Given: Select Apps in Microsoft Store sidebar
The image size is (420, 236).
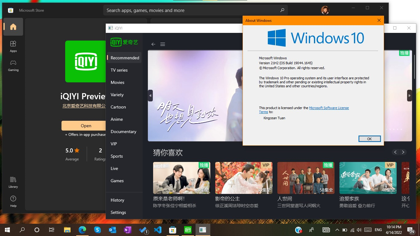Looking at the screenshot, I should tap(13, 46).
